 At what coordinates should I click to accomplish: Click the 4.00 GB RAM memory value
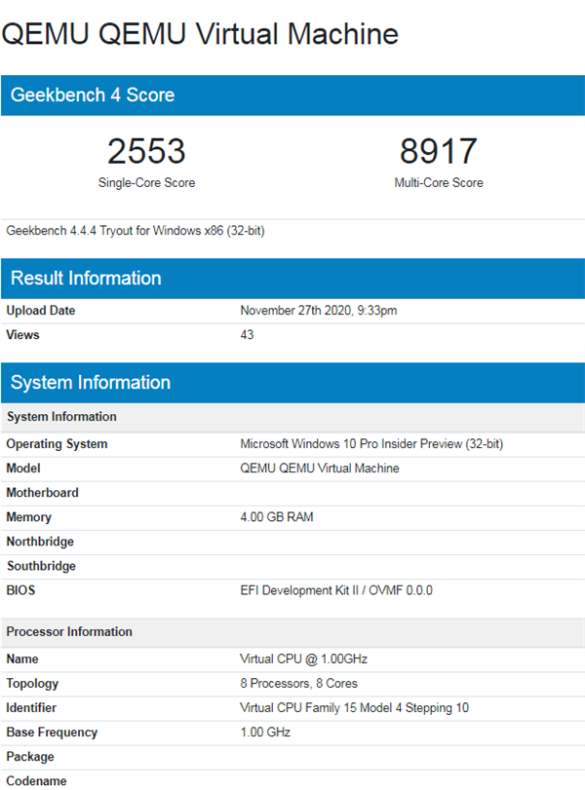[x=277, y=517]
